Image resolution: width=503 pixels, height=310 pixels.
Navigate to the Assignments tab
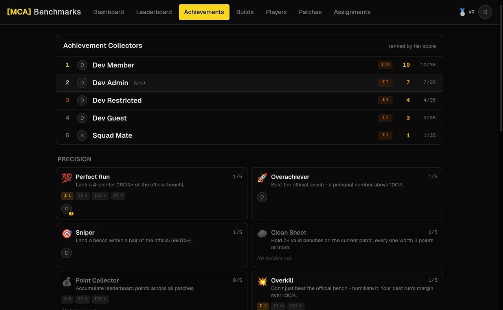352,12
